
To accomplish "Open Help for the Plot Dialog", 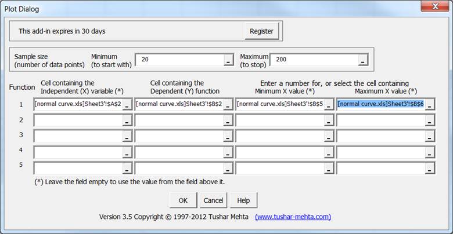I will [x=243, y=200].
